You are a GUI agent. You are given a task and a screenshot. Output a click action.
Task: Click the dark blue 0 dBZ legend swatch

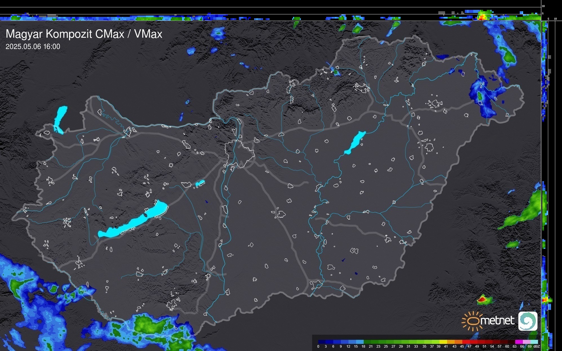pos(322,342)
